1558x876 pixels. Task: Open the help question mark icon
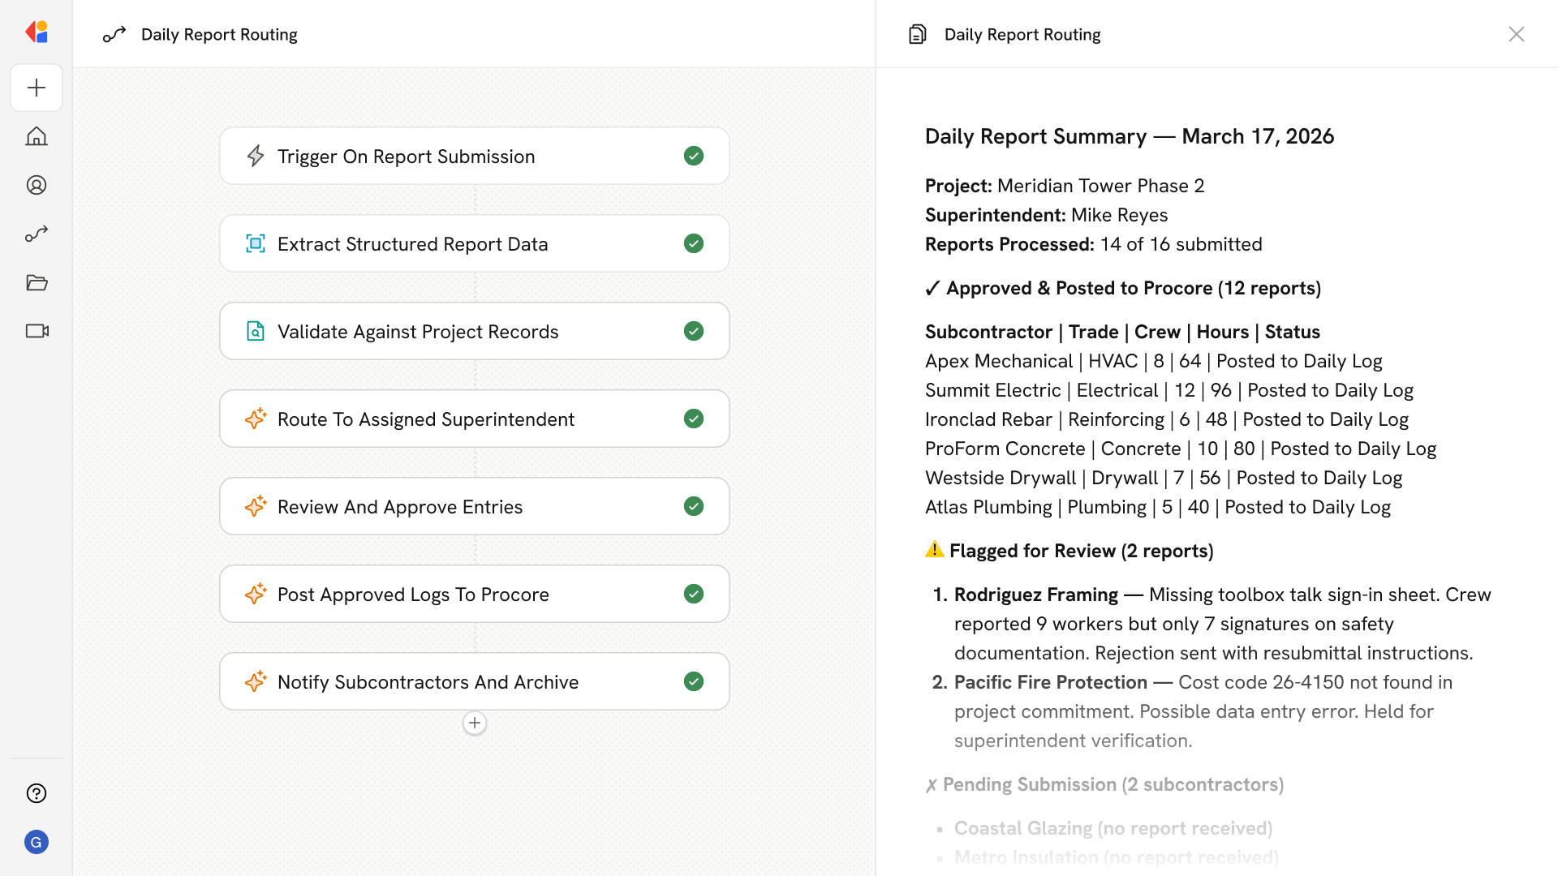click(x=37, y=793)
